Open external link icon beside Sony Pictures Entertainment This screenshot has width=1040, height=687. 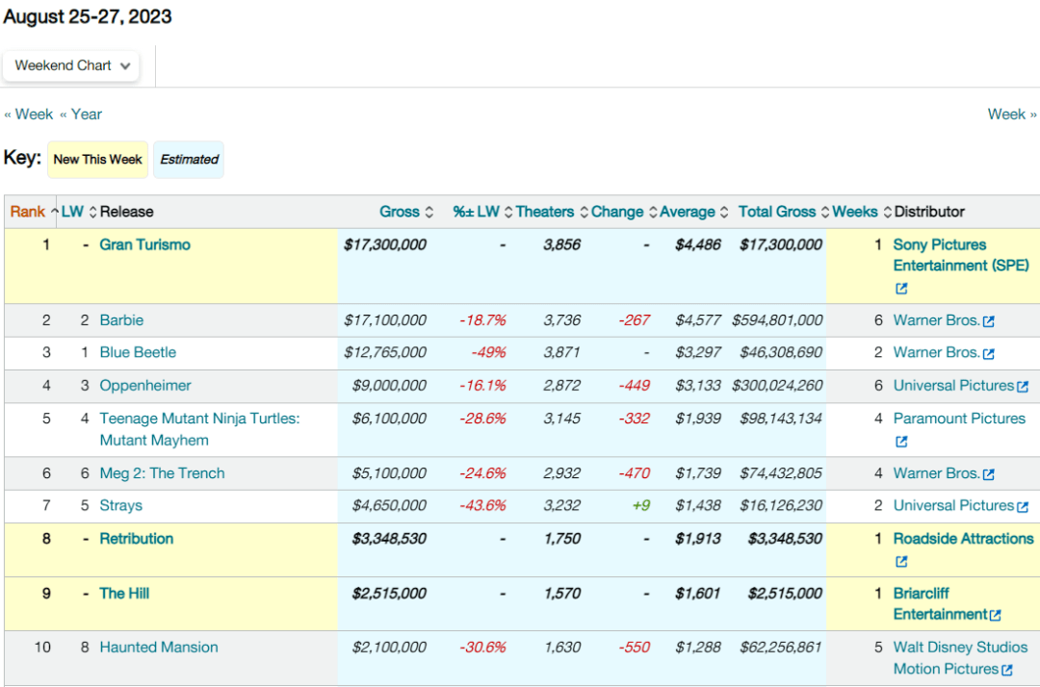pyautogui.click(x=901, y=289)
